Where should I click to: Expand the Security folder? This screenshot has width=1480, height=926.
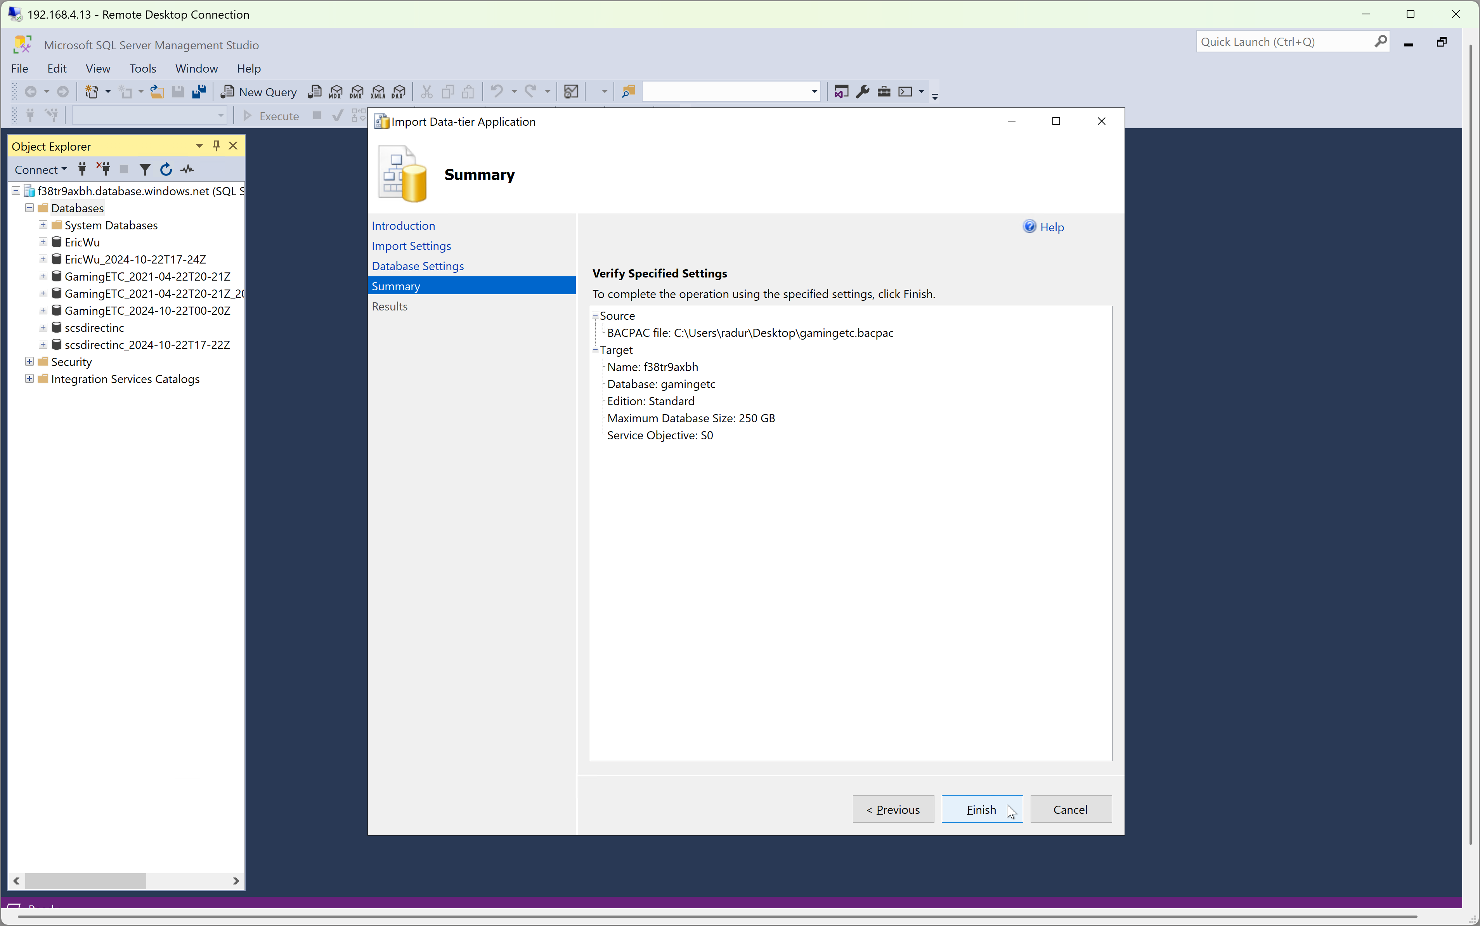[29, 362]
